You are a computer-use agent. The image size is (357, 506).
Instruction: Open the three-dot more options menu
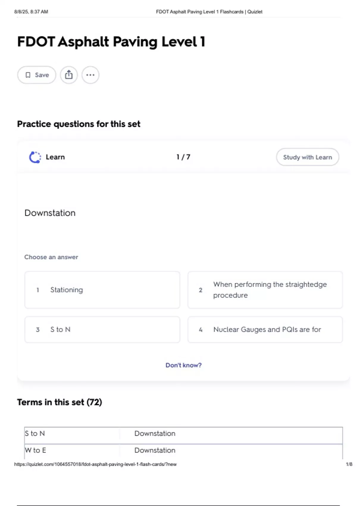click(x=90, y=75)
